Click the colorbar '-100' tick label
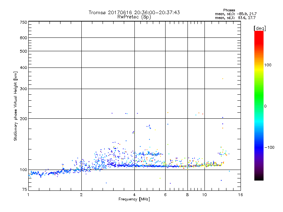The width and height of the screenshot is (283, 212). pyautogui.click(x=269, y=147)
